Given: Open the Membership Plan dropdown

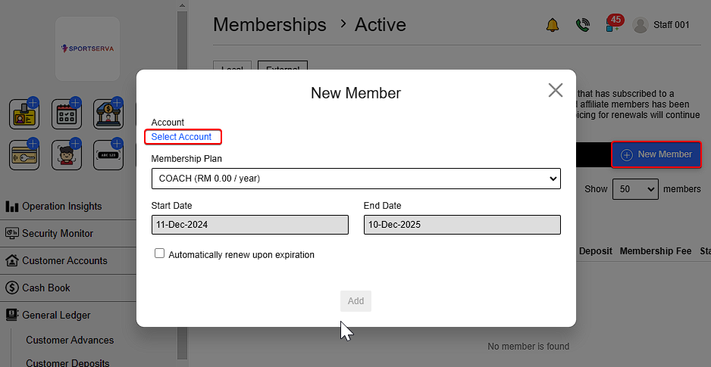Looking at the screenshot, I should (355, 179).
